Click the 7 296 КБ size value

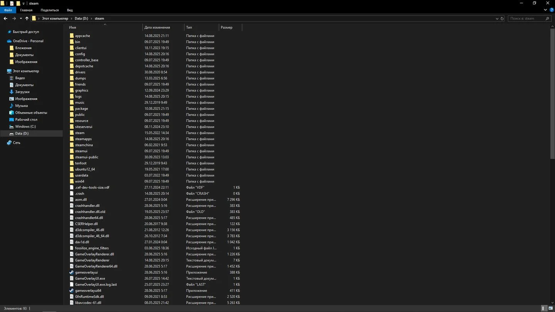(234, 200)
